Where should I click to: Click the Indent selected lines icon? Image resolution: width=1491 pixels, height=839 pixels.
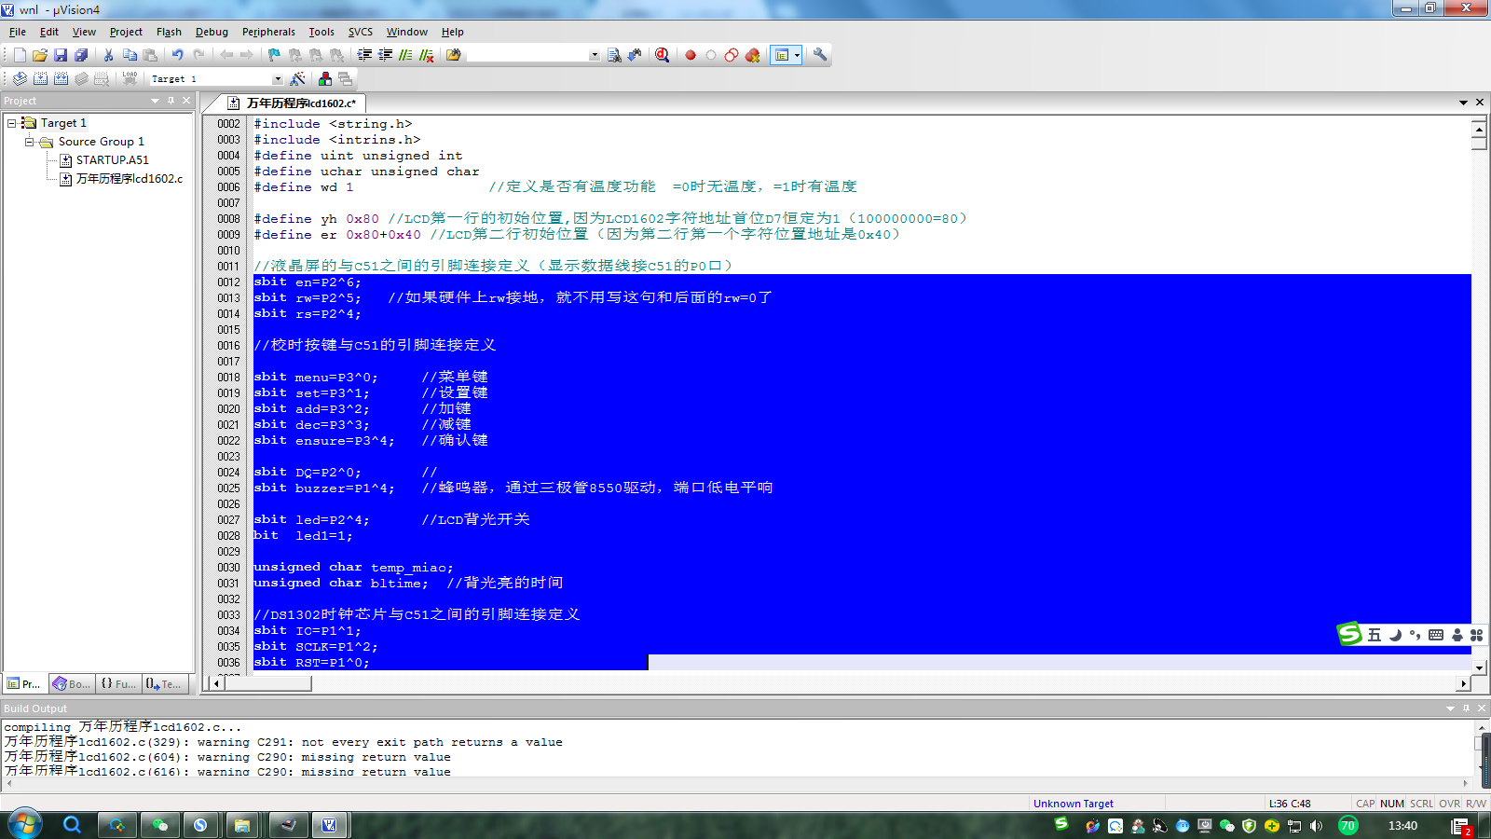365,55
